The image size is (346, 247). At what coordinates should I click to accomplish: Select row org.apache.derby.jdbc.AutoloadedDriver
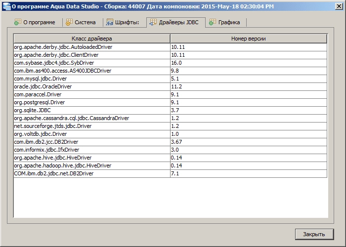tap(170, 47)
